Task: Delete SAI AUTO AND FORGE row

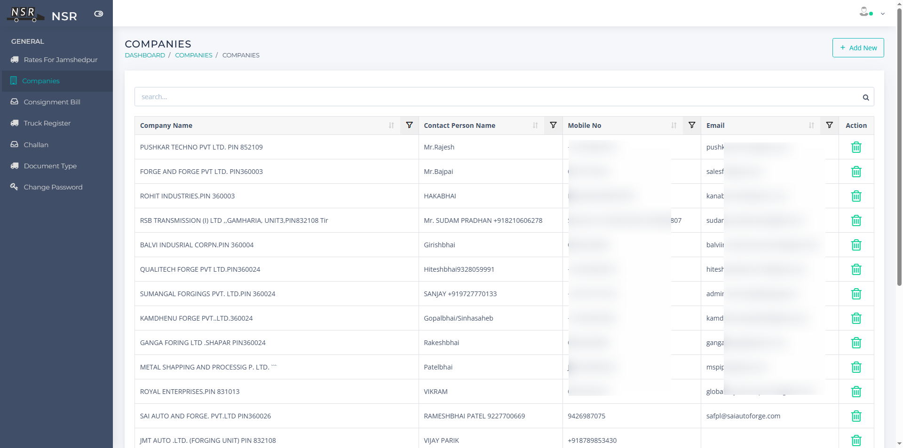Action: click(856, 416)
